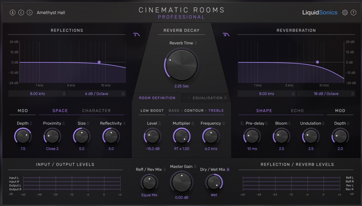Lock the Size parameter
362x206 pixels.
88,123
